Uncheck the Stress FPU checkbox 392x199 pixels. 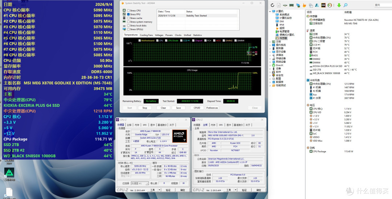pos(128,14)
